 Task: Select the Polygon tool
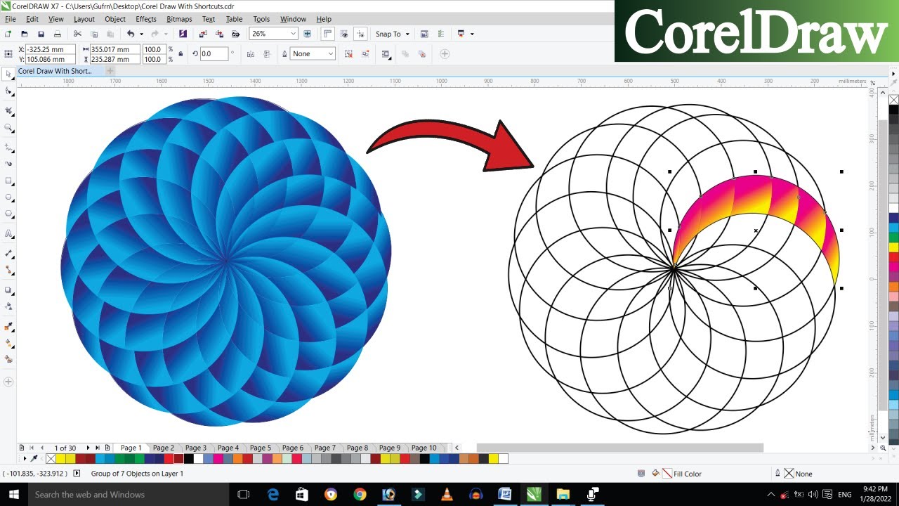pyautogui.click(x=8, y=214)
